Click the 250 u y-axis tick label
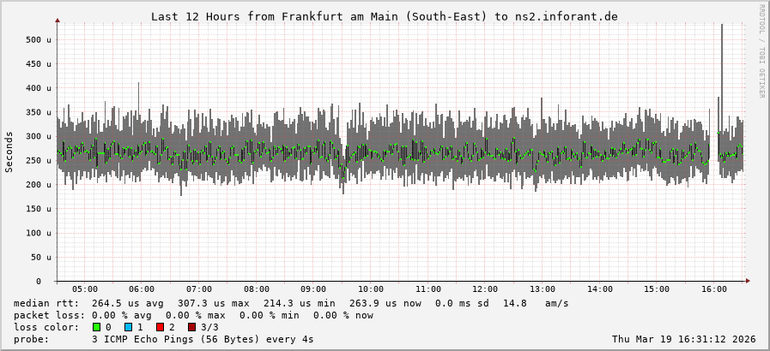This screenshot has width=770, height=351. (x=40, y=160)
